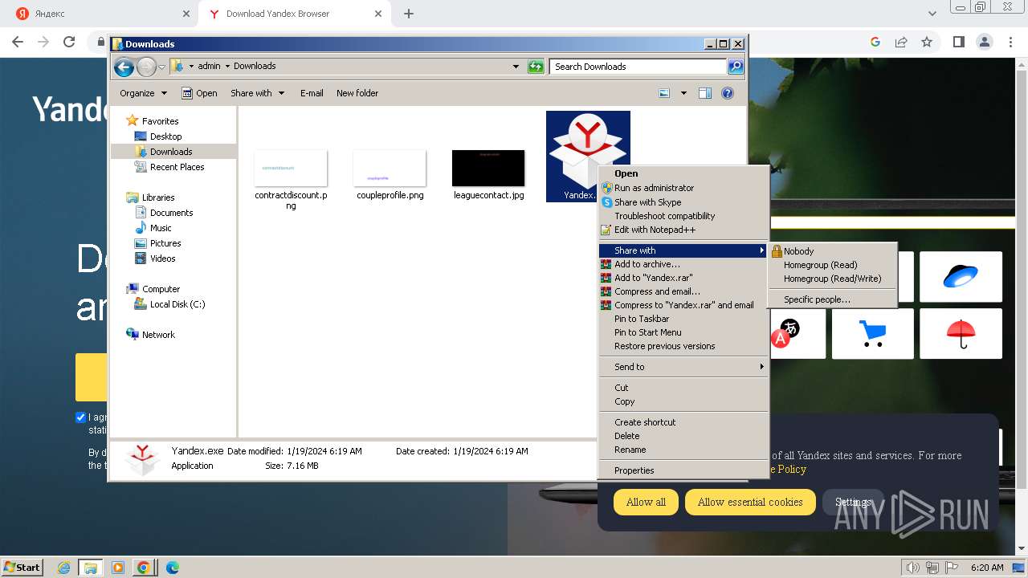The height and width of the screenshot is (578, 1028).
Task: Click the Chrome share page icon
Action: point(901,42)
